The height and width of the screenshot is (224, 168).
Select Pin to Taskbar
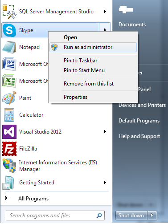tap(93, 61)
